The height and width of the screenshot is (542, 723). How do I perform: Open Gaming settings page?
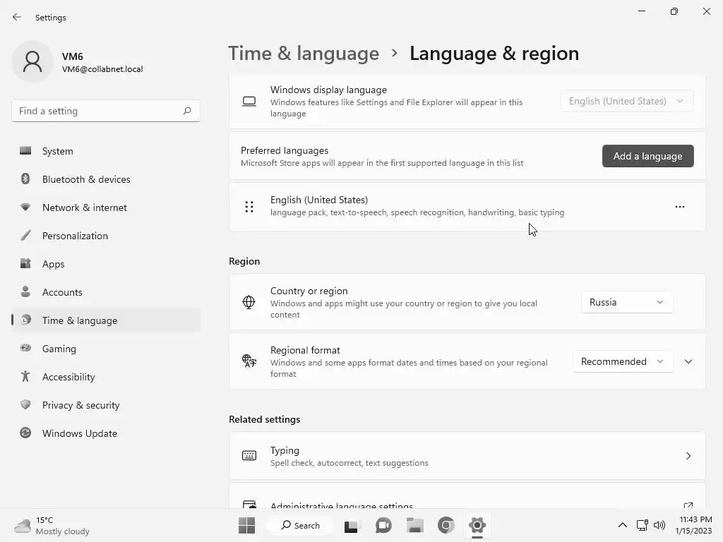pos(106,349)
